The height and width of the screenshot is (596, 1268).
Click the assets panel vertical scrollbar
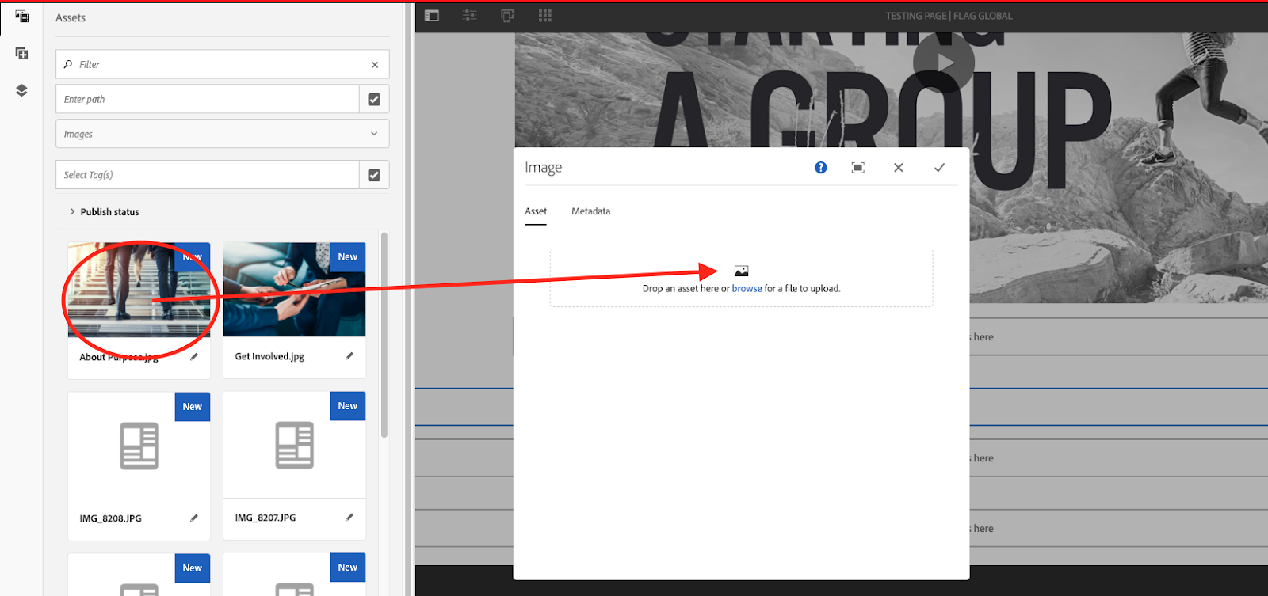pos(384,335)
